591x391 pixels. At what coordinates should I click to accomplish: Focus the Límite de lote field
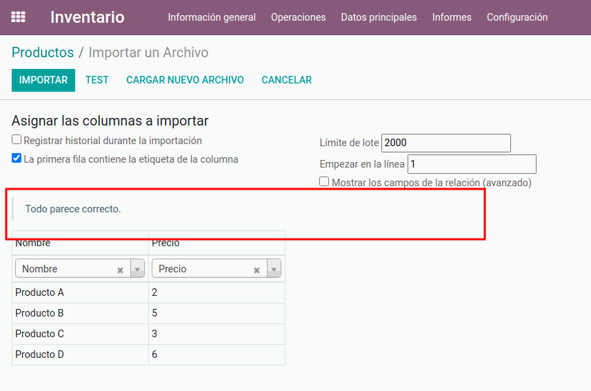[x=446, y=143]
